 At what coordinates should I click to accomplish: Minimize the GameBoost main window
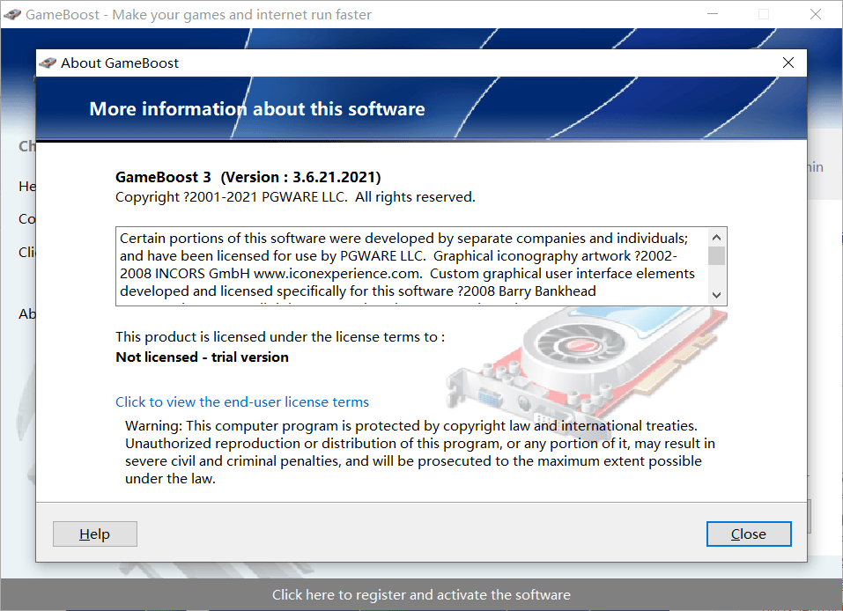tap(712, 14)
